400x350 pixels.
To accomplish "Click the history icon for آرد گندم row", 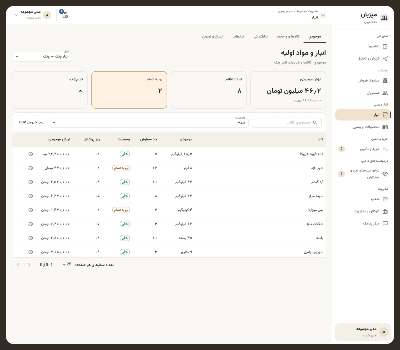I will [x=30, y=182].
